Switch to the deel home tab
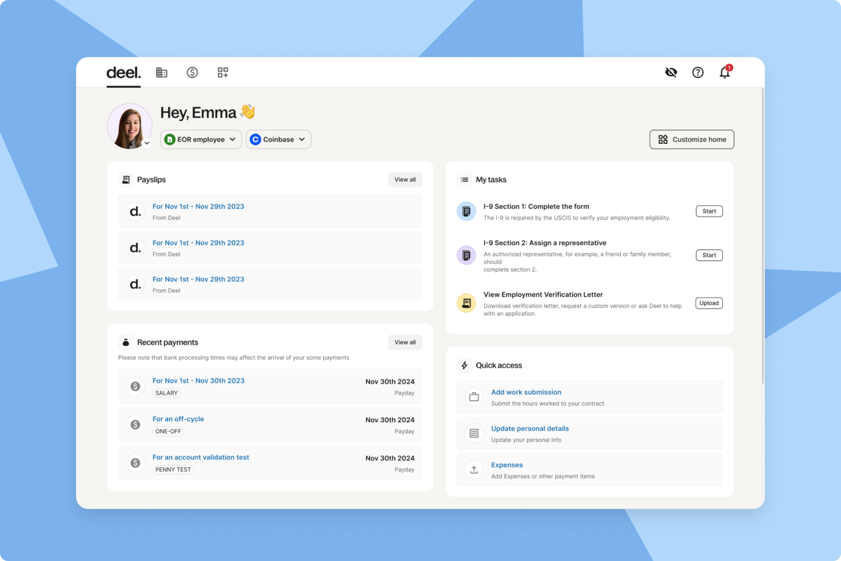Screen dimensions: 841x561 (x=123, y=72)
